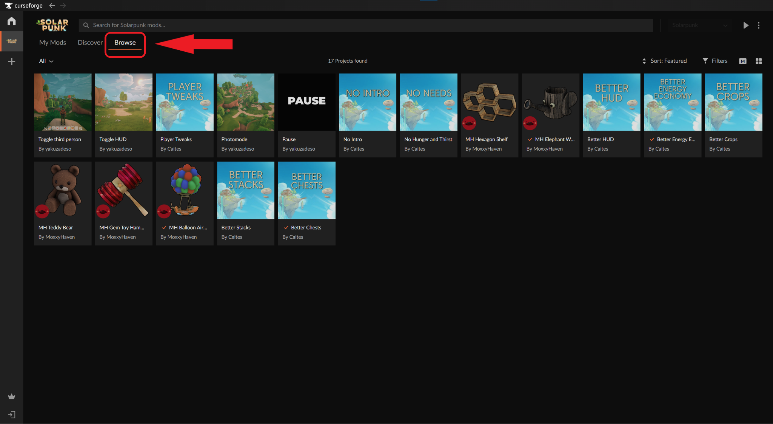Launch the game with play button
Viewport: 773px width, 424px height.
(x=745, y=25)
